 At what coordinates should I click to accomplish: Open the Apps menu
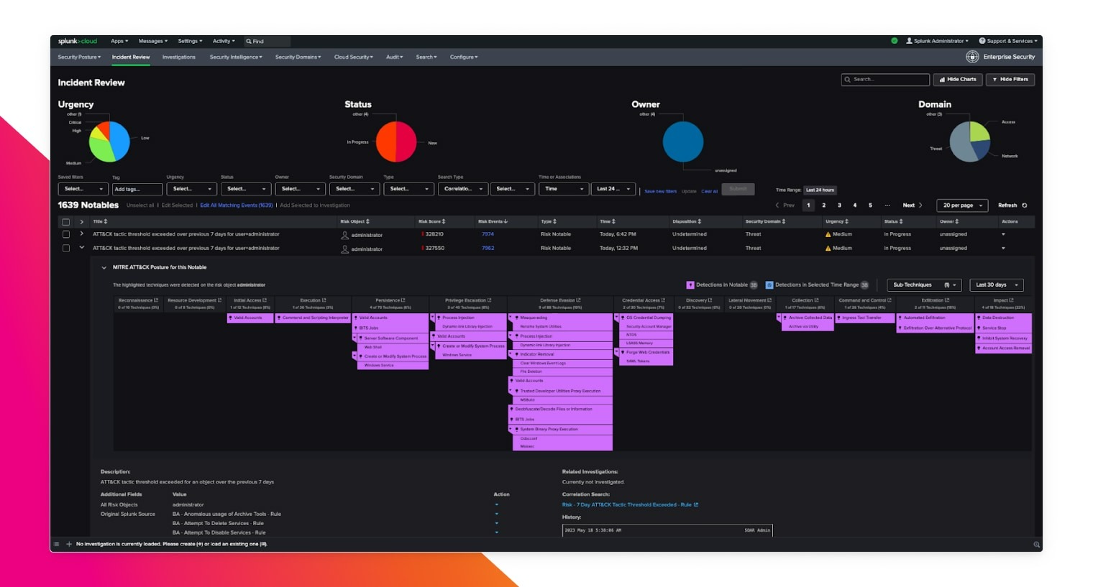pyautogui.click(x=119, y=41)
